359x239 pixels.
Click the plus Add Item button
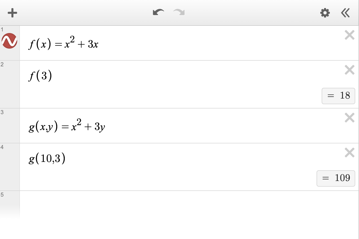pos(12,13)
